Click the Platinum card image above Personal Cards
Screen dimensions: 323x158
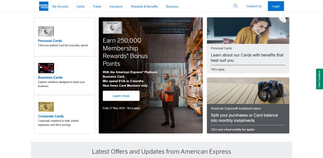[46, 31]
